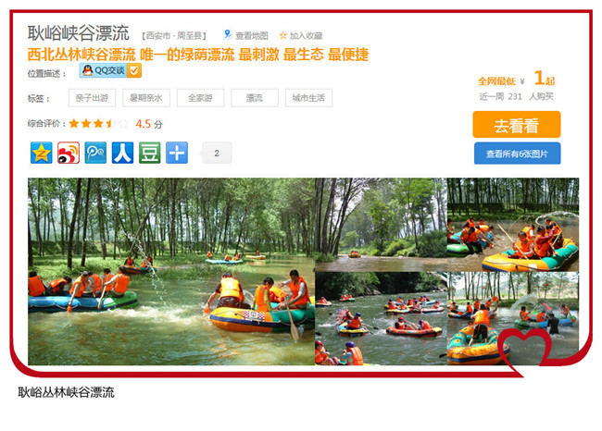602x431 pixels.
Task: Share to Tencent Weibo icon
Action: [x=95, y=153]
